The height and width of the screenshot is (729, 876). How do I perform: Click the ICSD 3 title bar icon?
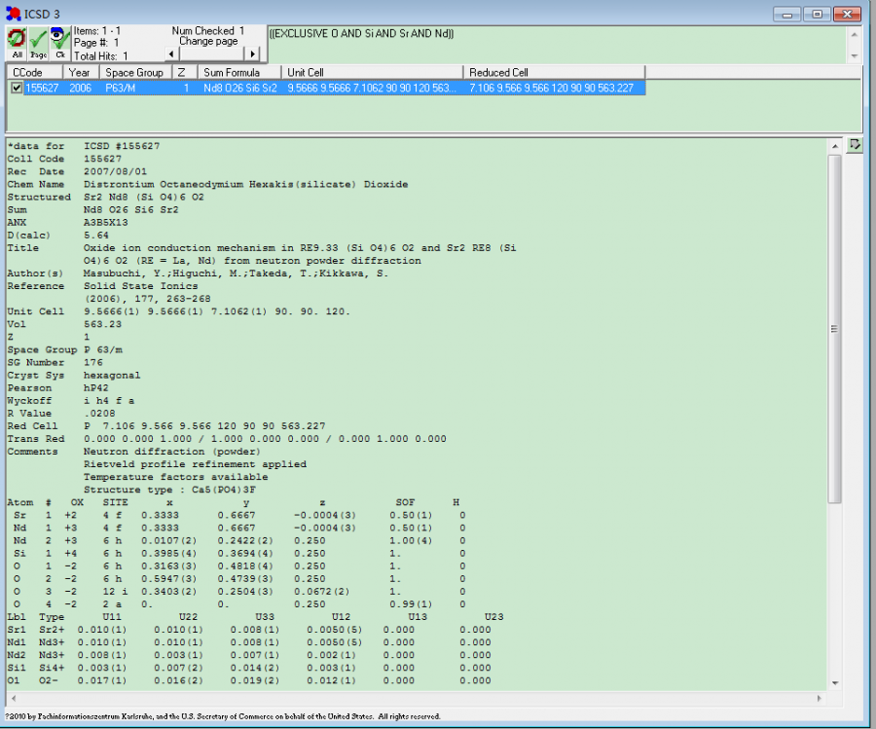tap(13, 14)
